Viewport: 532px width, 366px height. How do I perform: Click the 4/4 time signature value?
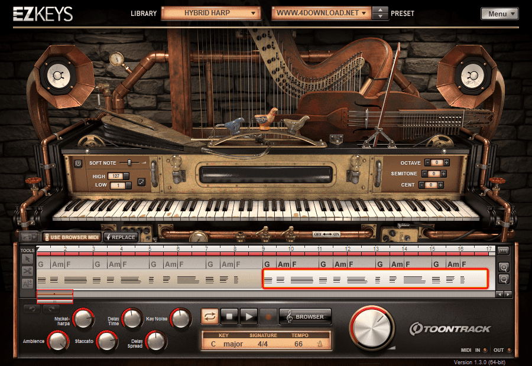point(262,344)
